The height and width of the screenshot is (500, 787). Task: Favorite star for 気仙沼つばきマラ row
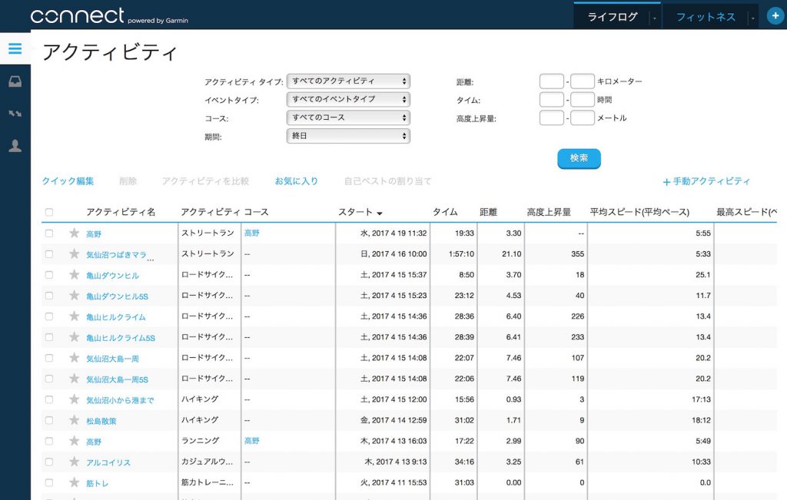point(75,253)
